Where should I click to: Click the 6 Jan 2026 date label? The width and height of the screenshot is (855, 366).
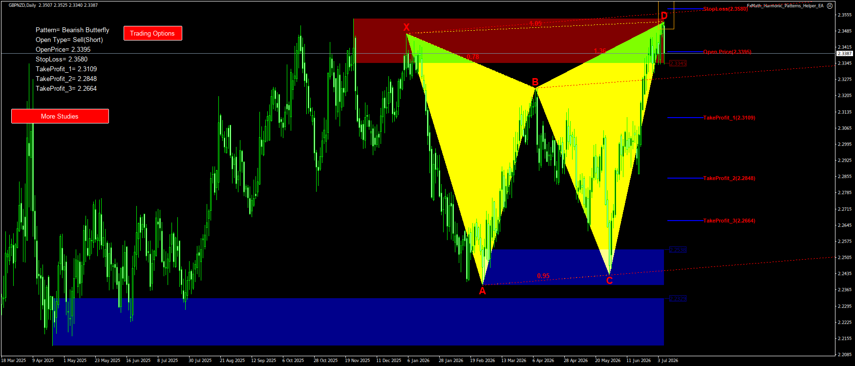point(418,361)
